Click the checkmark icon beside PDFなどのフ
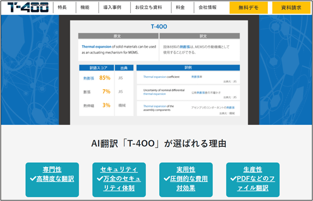Image resolution: width=313 pixels, height=201 pixels. tap(233, 179)
